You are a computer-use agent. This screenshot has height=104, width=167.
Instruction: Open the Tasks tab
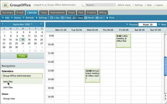pyautogui.click(x=44, y=13)
